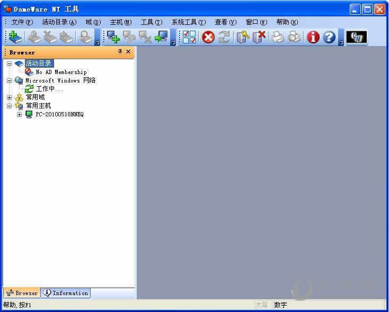The image size is (389, 312).
Task: Click the grayed book with arrow icon
Action: (x=66, y=37)
